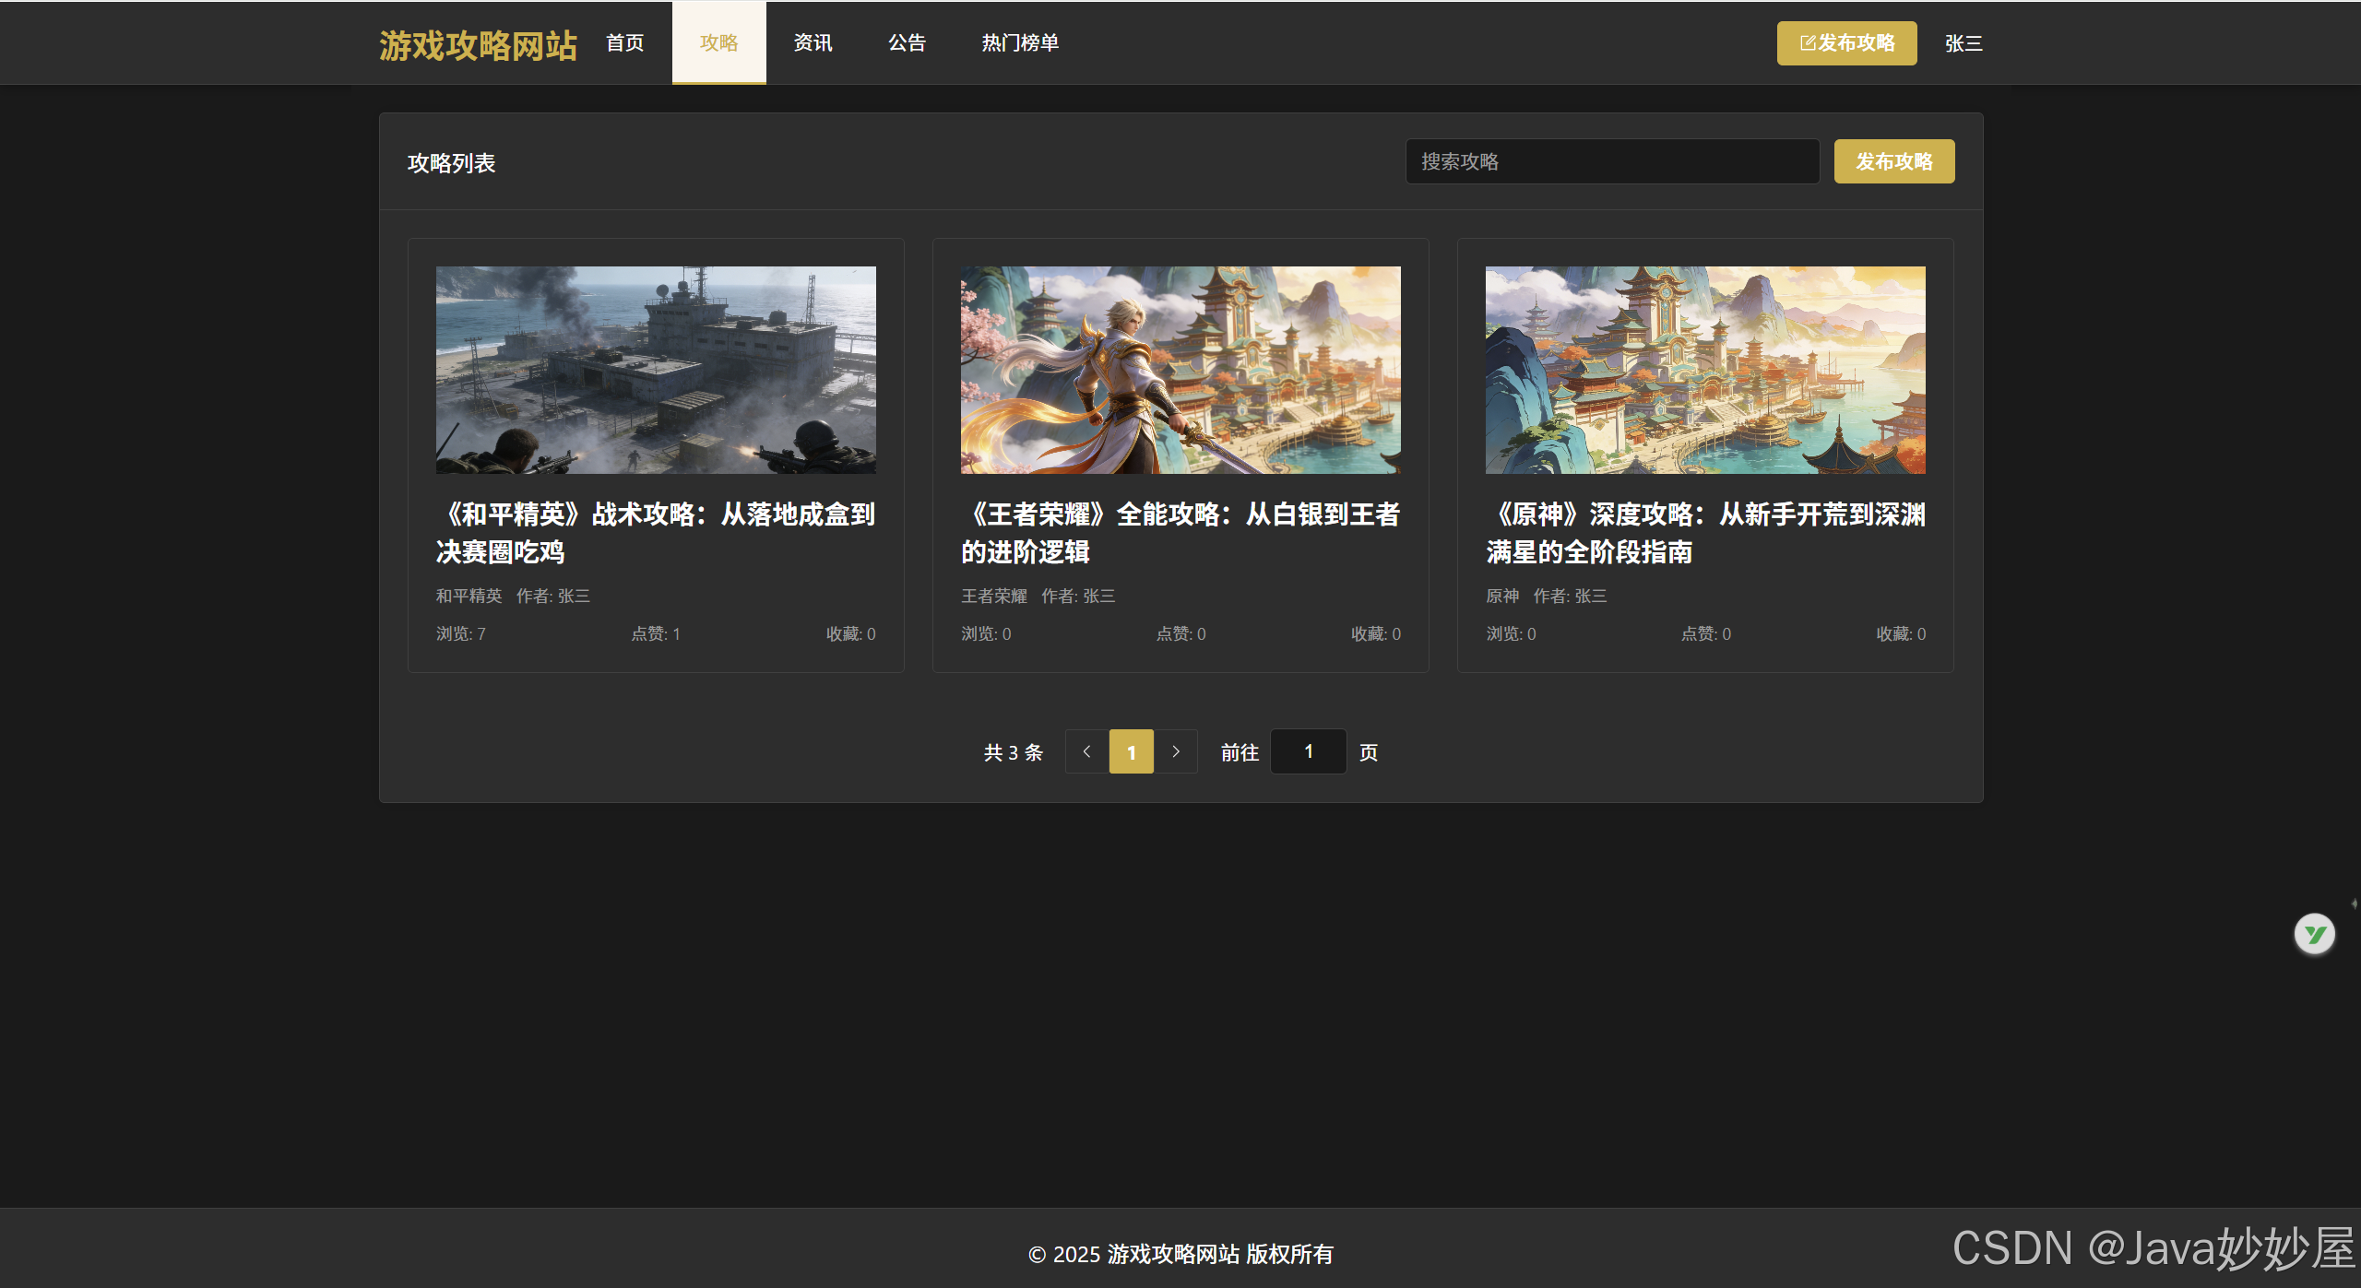Click 发布攻略 button beside search box

pos(1894,161)
